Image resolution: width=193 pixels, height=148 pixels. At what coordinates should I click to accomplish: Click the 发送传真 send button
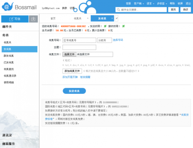74,91
